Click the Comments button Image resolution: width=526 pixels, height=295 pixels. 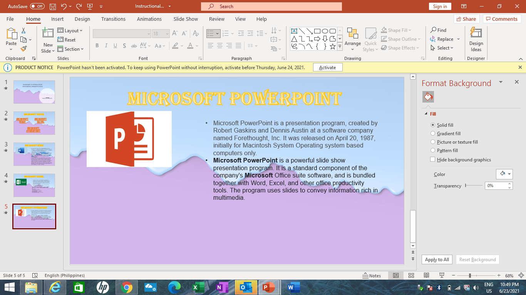tap(502, 19)
